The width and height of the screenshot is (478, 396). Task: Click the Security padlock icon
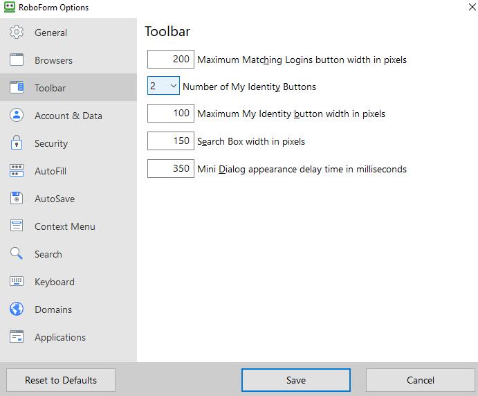pyautogui.click(x=17, y=143)
